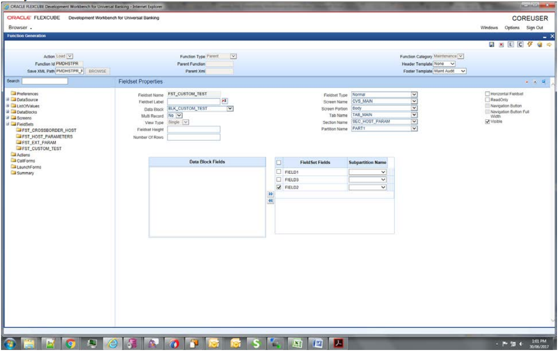Click the yellow arrow icon in toolbar

tap(549, 45)
